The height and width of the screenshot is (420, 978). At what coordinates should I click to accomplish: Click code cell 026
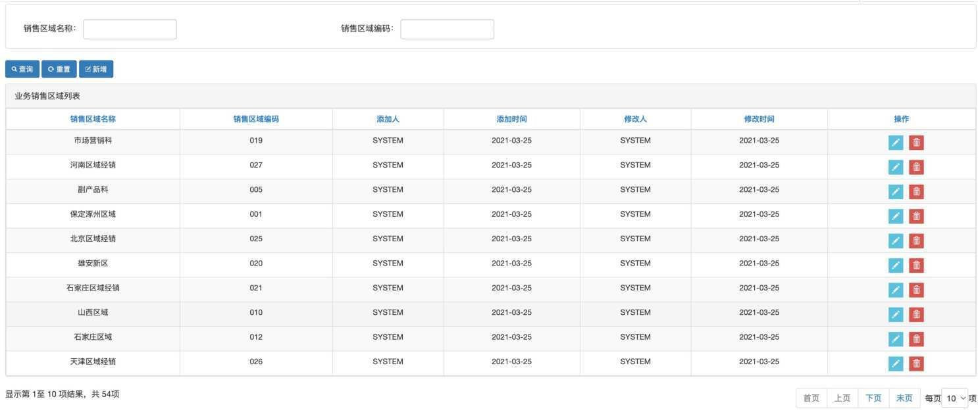pos(256,362)
